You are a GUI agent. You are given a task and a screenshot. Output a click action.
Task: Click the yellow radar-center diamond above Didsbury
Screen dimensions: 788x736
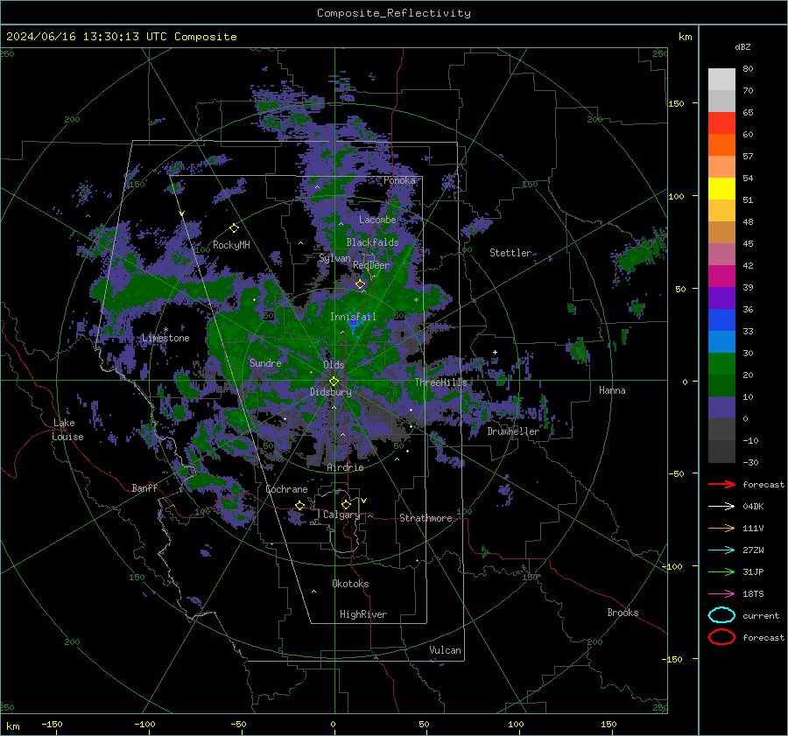[x=334, y=382]
